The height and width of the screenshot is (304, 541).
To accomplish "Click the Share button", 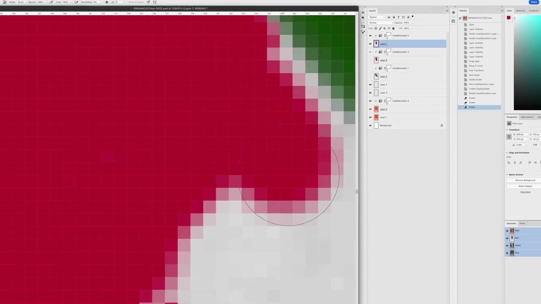I will 534,2.
